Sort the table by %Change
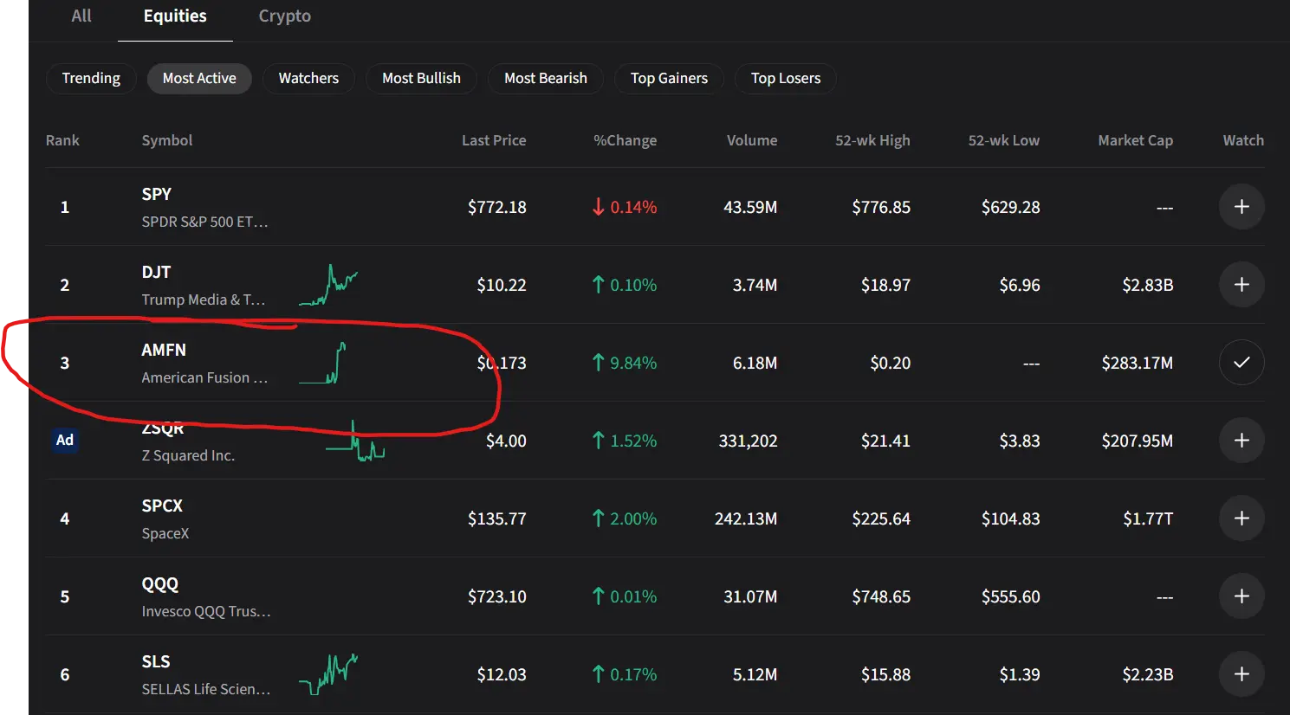Viewport: 1290px width, 715px height. [x=625, y=140]
